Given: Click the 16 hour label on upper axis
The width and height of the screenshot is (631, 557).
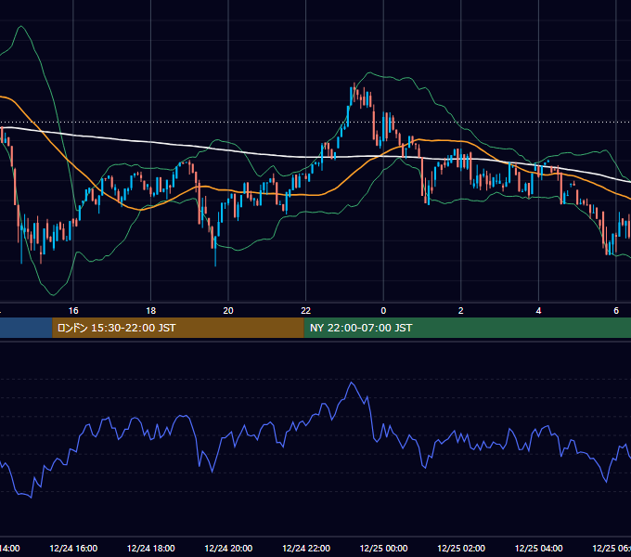Looking at the screenshot, I should [73, 311].
